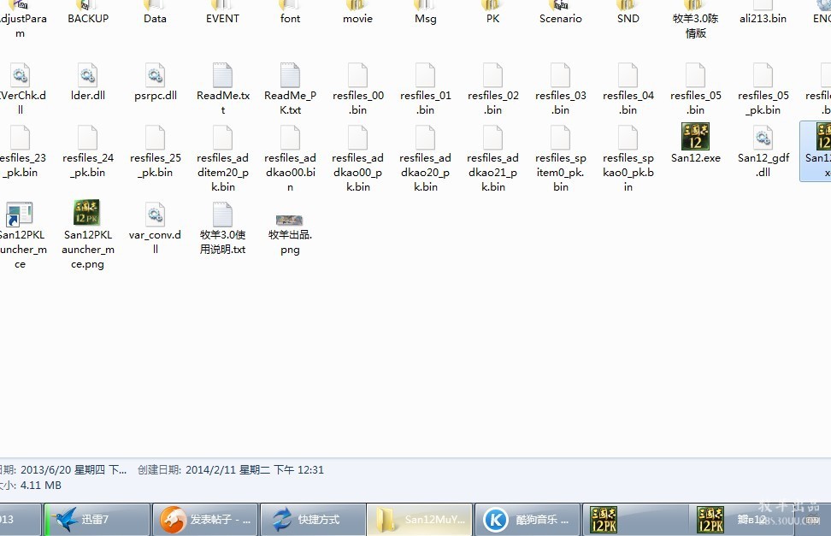Screen dimensions: 831x536
Task: Open the 快捷方式 taskbar item
Action: [x=312, y=519]
